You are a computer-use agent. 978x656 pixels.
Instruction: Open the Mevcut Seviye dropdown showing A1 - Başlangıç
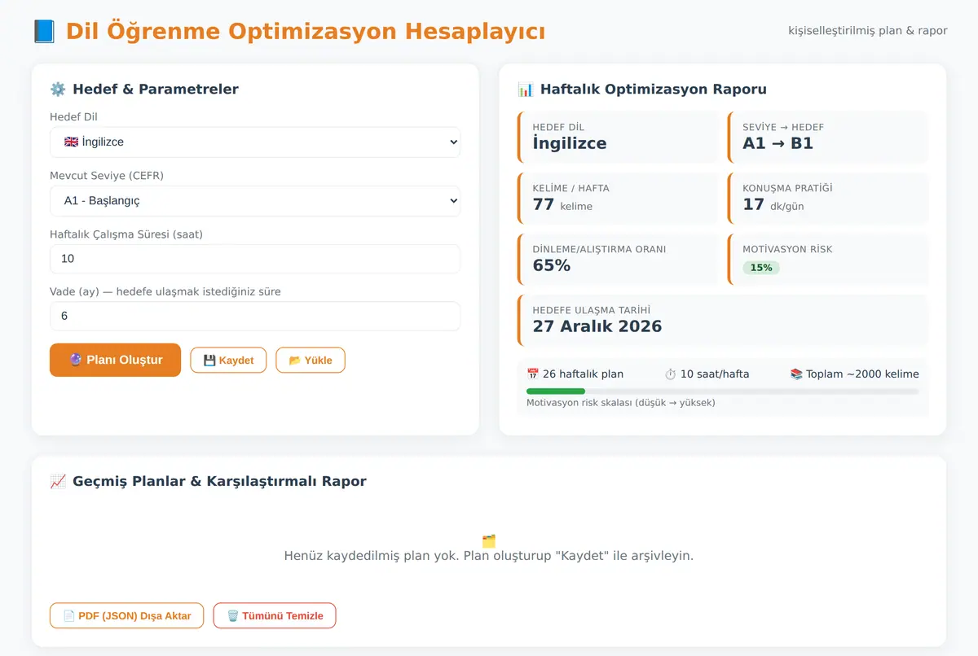coord(255,200)
